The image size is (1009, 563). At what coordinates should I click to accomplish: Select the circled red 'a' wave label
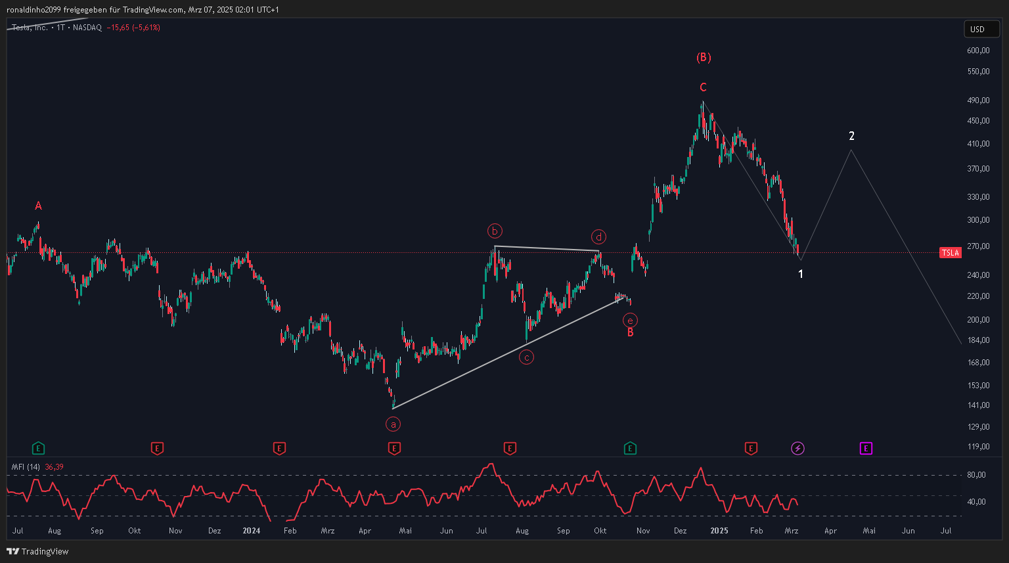(x=393, y=424)
